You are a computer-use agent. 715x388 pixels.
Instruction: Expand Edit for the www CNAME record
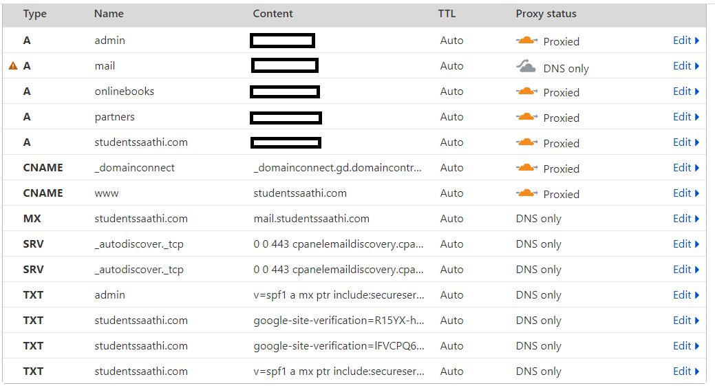(685, 193)
